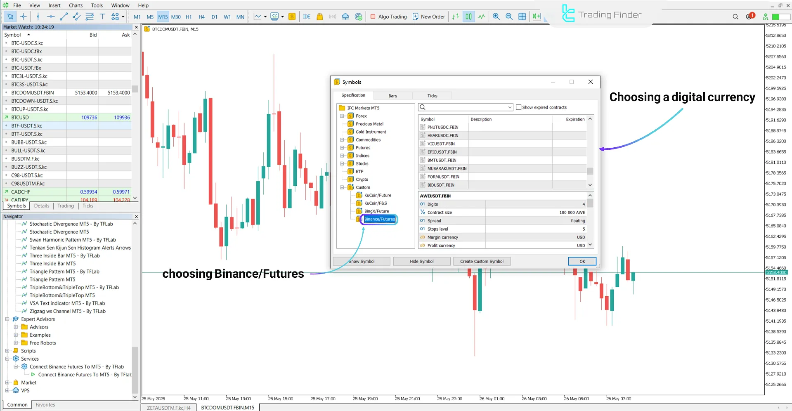Switch to bar chart type
The image size is (792, 411).
pos(456,17)
